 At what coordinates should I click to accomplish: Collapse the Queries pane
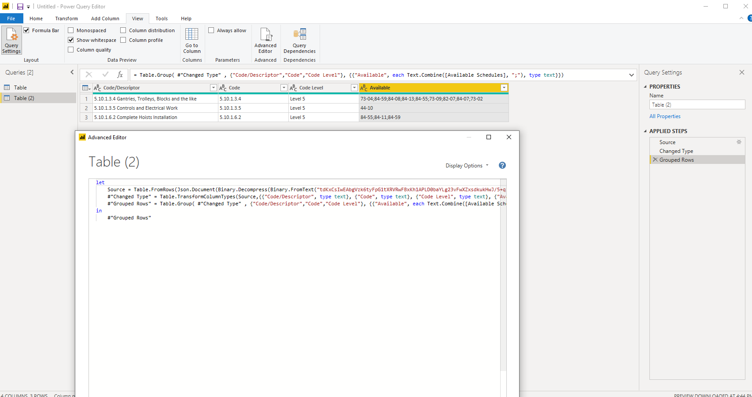click(72, 72)
